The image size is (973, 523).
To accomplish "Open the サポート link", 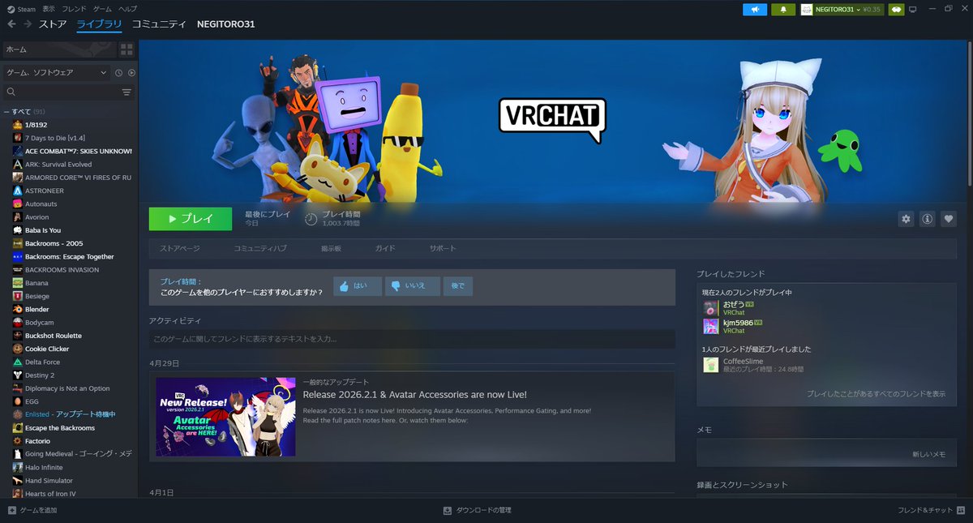I will coord(443,248).
